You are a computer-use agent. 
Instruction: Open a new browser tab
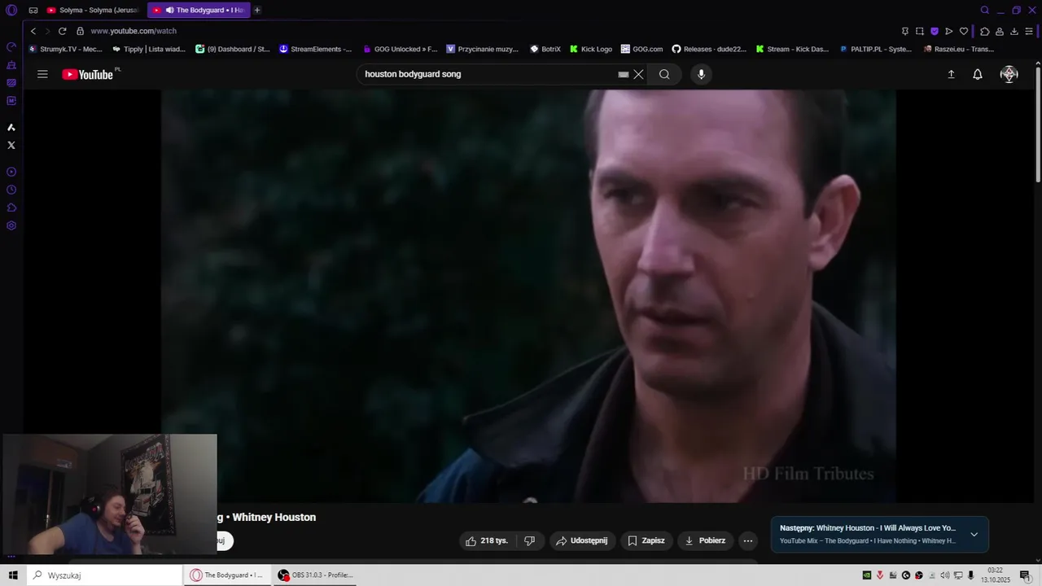pyautogui.click(x=257, y=10)
